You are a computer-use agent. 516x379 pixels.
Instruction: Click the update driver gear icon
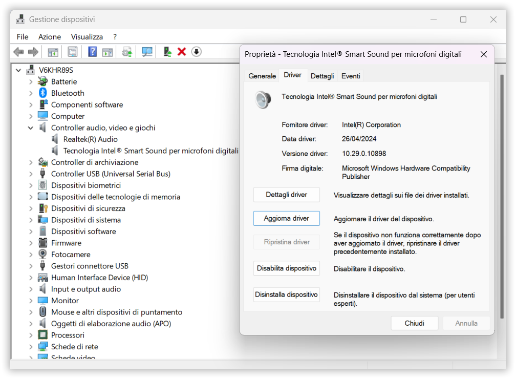(x=127, y=52)
